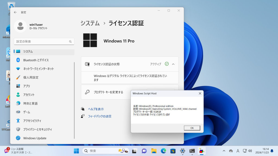This screenshot has height=156, width=278.
Task: Close the Settings window
Action: coord(179,11)
